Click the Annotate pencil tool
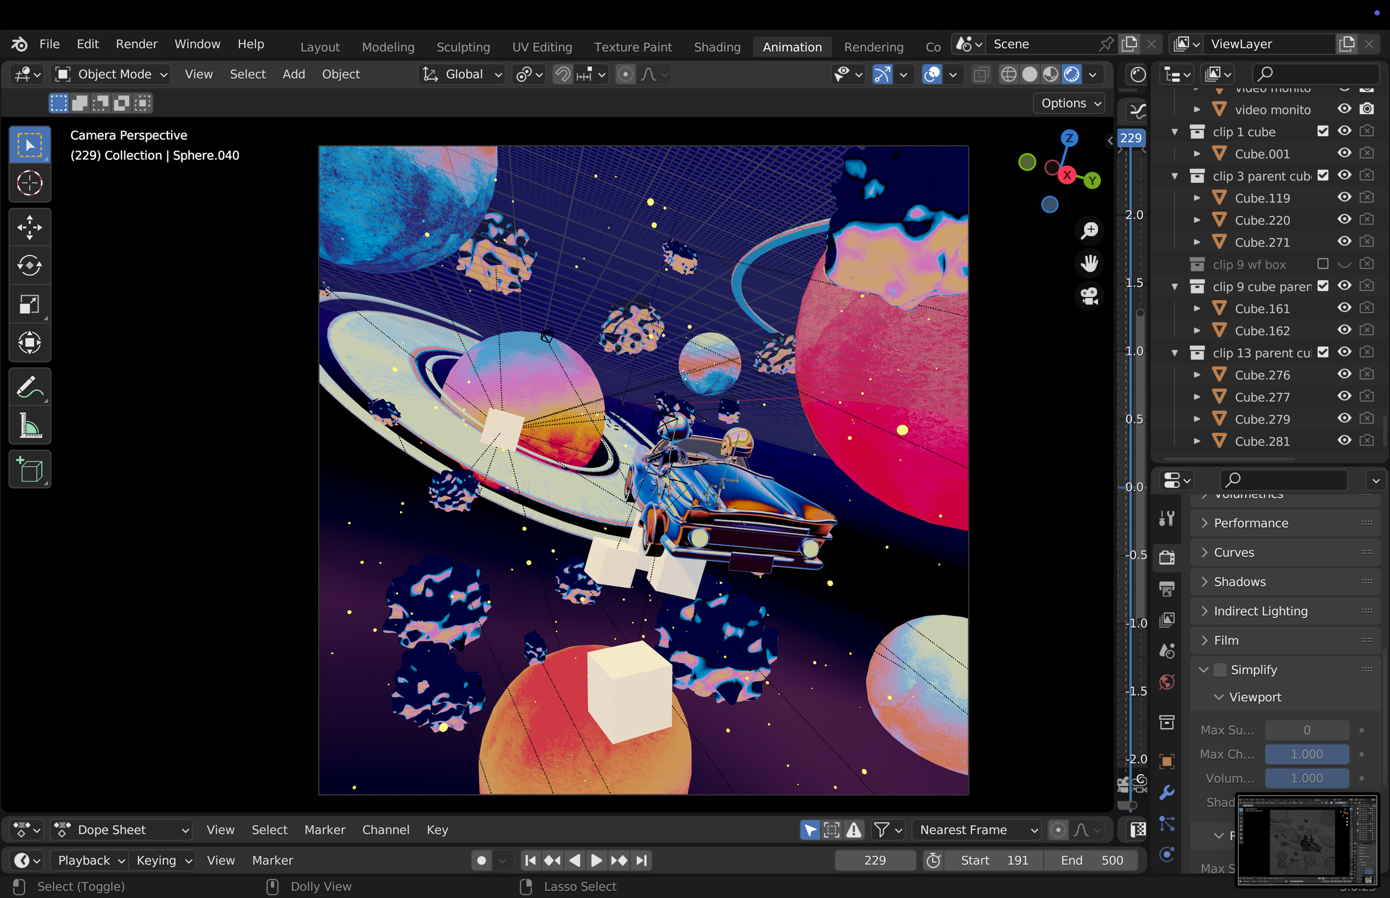 [x=29, y=387]
